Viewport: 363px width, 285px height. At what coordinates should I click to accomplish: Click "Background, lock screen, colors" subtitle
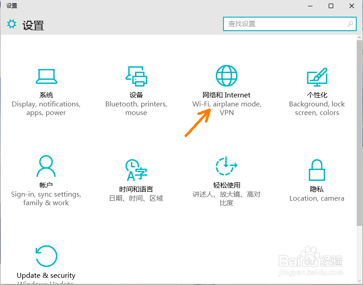(x=316, y=108)
